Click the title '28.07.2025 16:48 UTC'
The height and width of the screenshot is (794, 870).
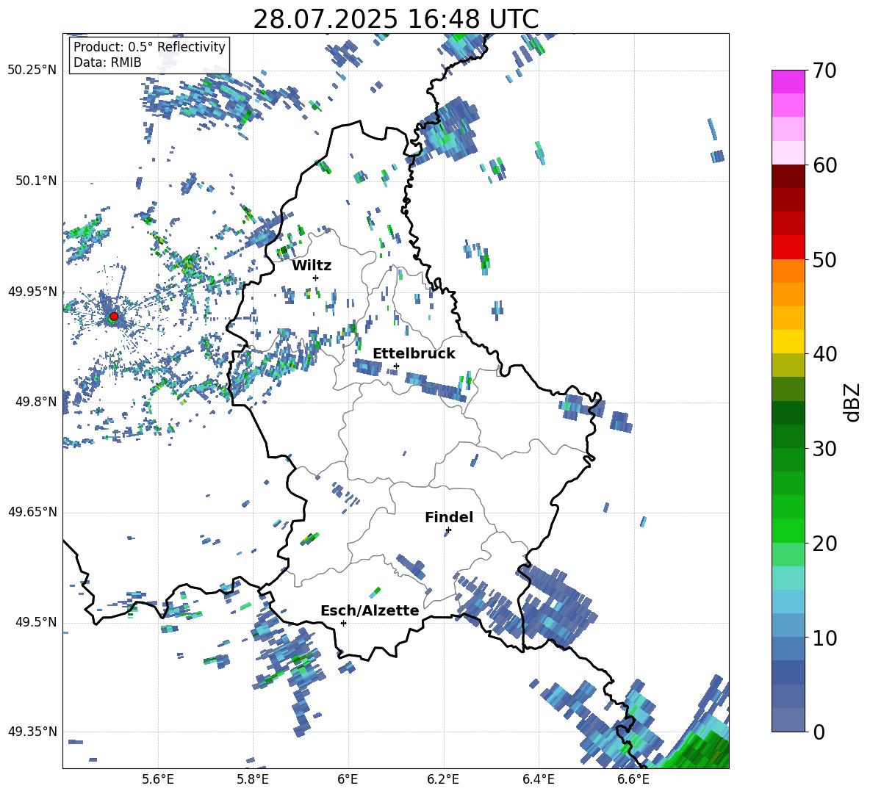pos(395,19)
